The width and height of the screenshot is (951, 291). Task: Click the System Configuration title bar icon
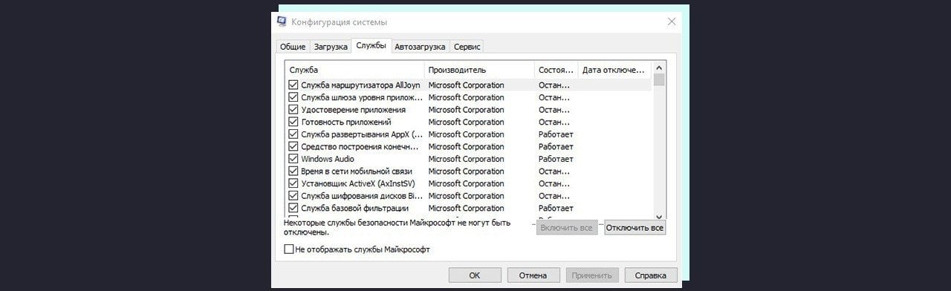pyautogui.click(x=282, y=22)
